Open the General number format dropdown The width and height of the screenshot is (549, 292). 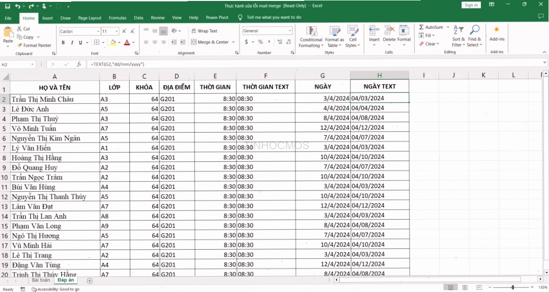click(290, 31)
